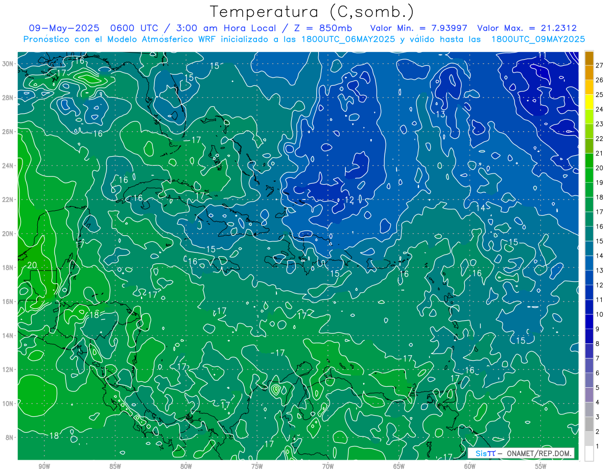Click the '22N' latitude label
This screenshot has height=473, width=613.
(8, 200)
